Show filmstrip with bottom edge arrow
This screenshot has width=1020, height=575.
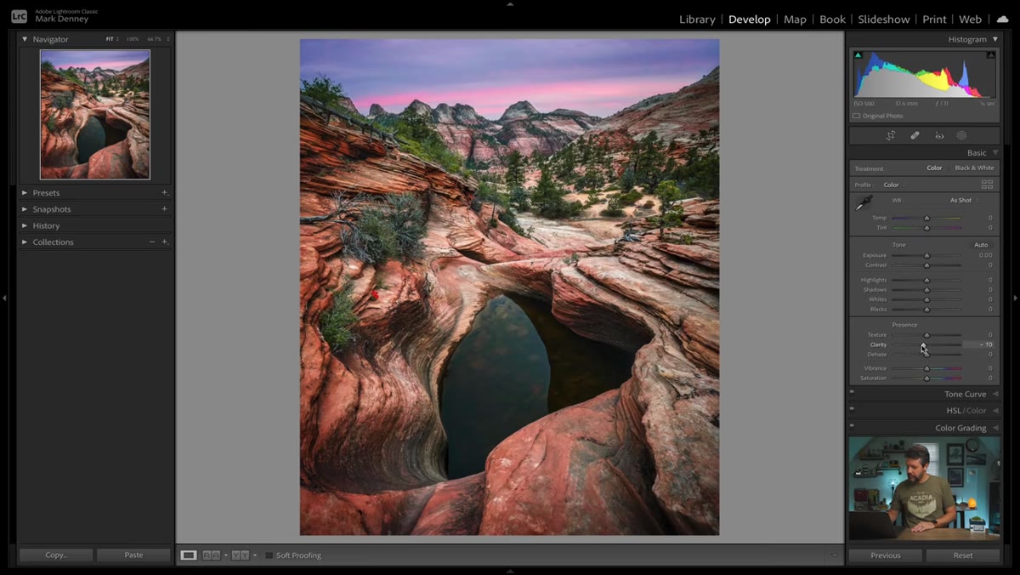(510, 572)
